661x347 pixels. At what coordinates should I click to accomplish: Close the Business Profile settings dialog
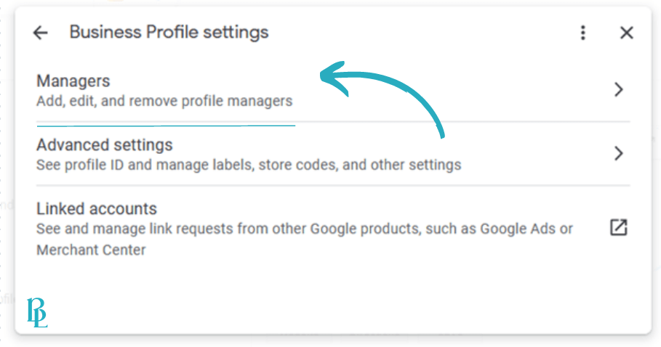tap(626, 33)
